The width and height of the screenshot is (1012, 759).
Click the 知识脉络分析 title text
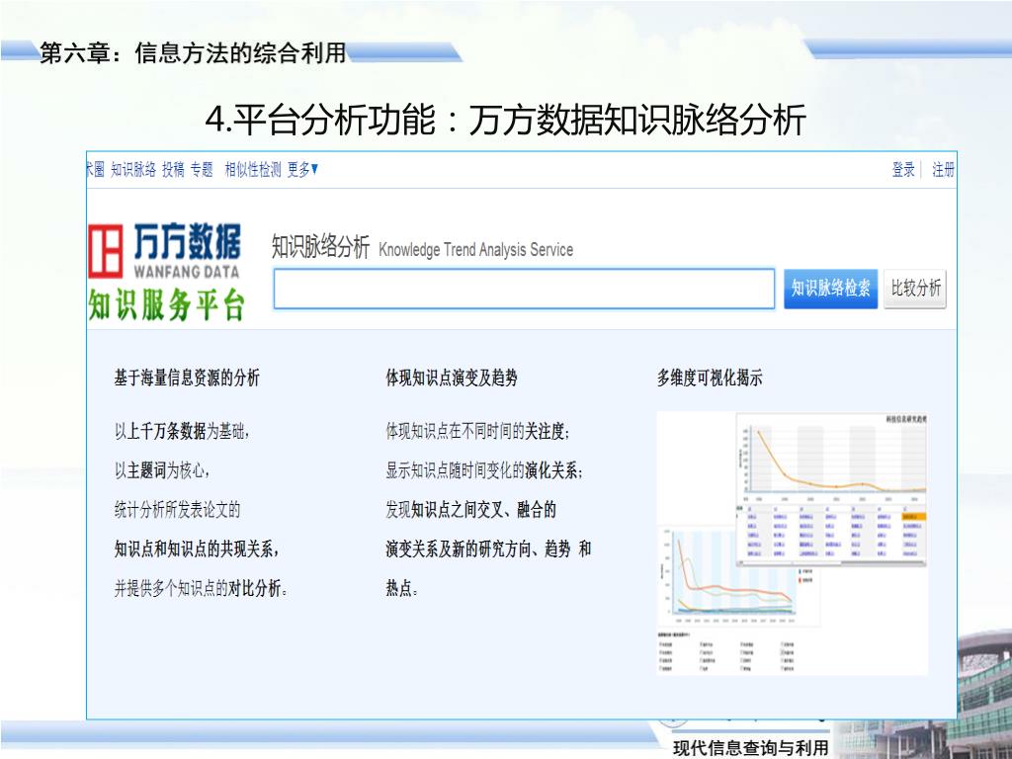(x=320, y=246)
